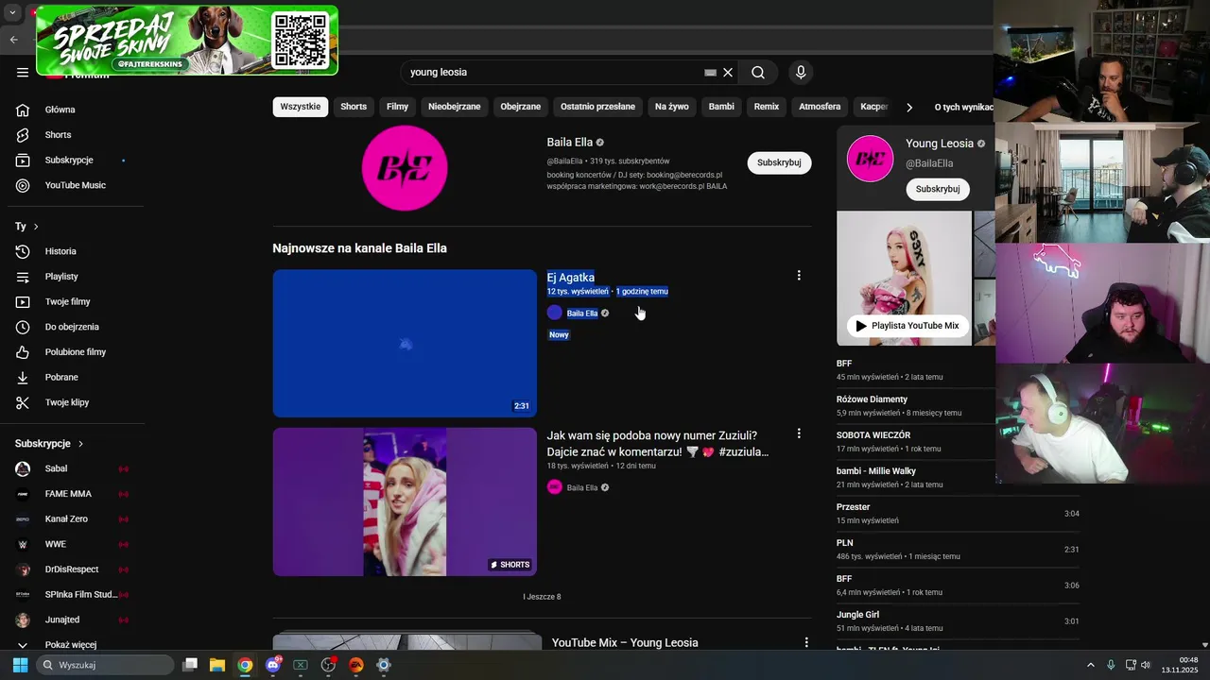Expand the Ty section chevron
The width and height of the screenshot is (1210, 680).
point(36,227)
